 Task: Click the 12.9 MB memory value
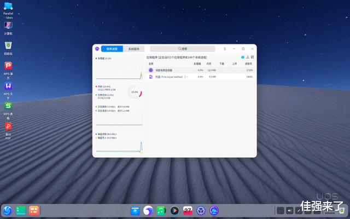tap(212, 70)
